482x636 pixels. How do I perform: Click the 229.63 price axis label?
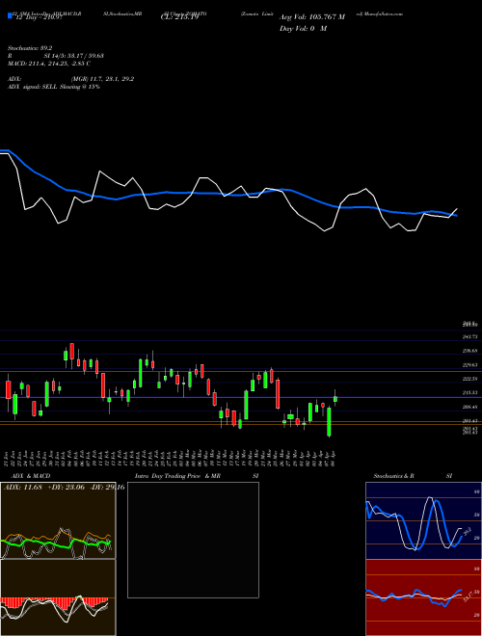pos(470,365)
